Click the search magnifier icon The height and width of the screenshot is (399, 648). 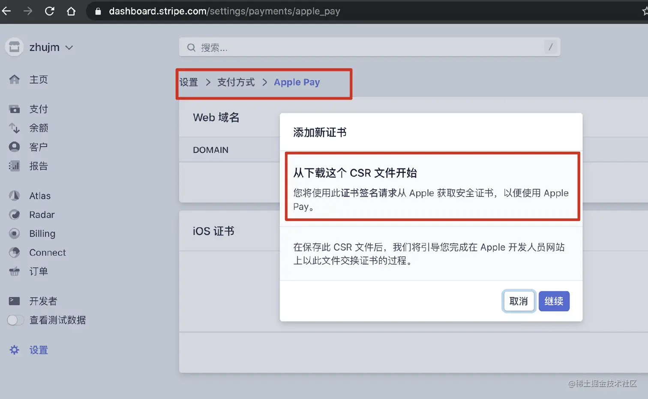[191, 47]
